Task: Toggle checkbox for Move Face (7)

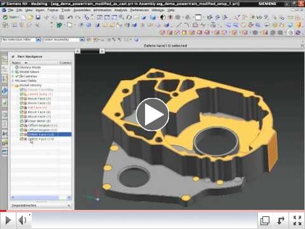Action: coord(21,116)
